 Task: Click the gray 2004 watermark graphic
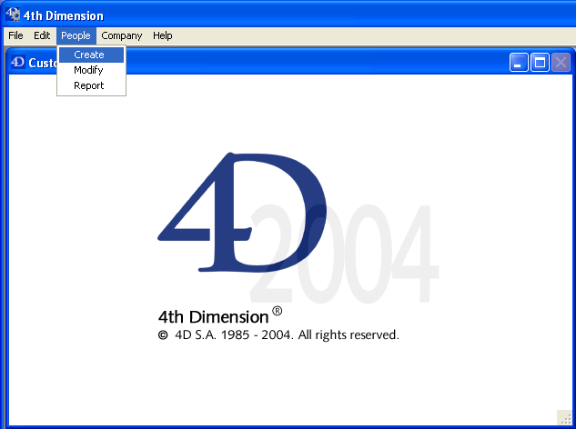pyautogui.click(x=364, y=254)
